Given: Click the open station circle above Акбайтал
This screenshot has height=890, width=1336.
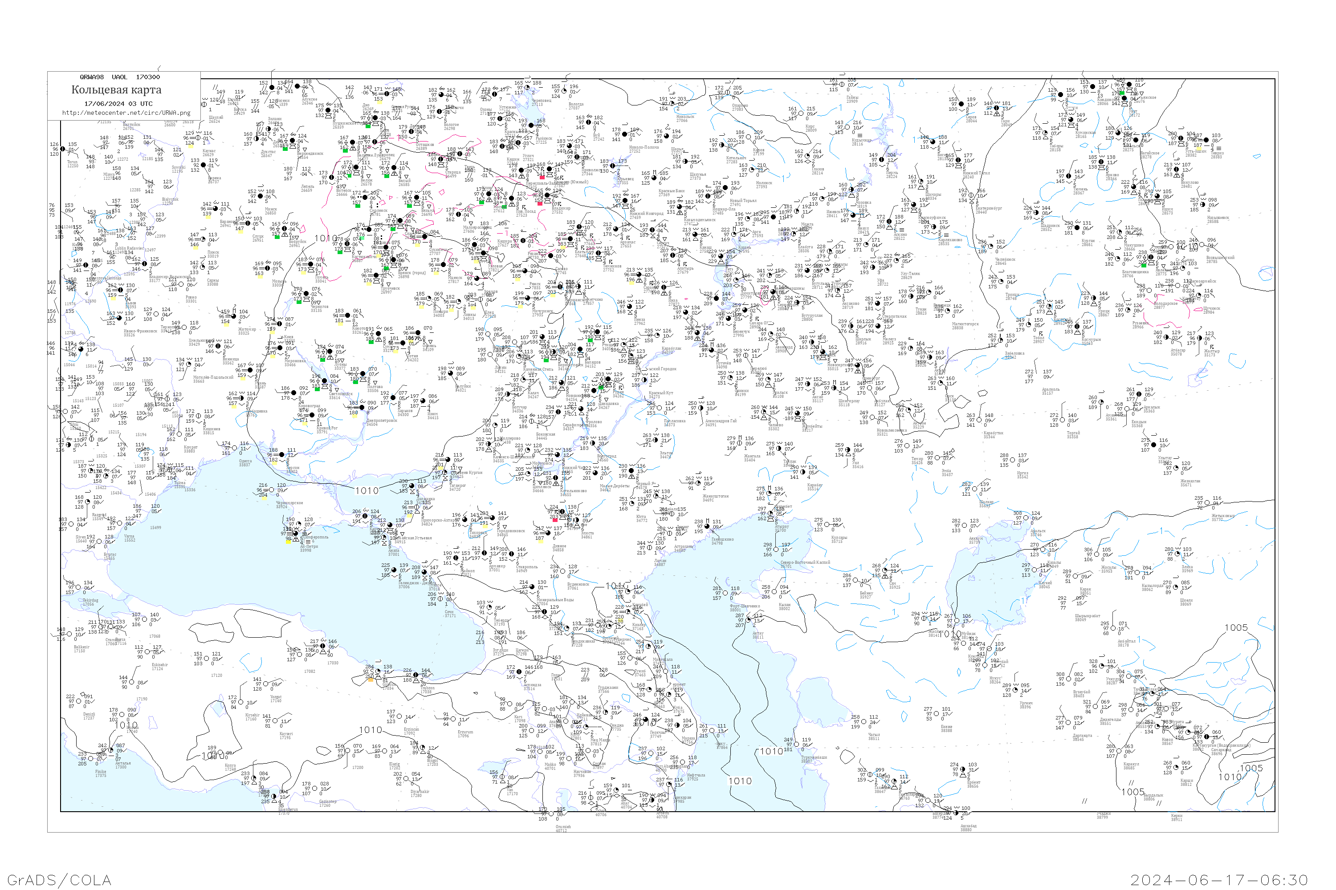Looking at the screenshot, I should [x=1114, y=629].
